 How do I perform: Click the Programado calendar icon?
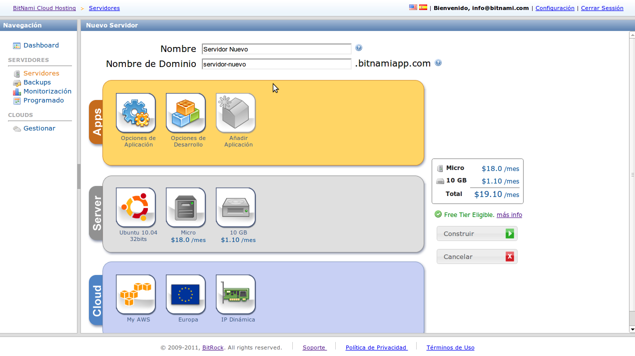tap(17, 100)
